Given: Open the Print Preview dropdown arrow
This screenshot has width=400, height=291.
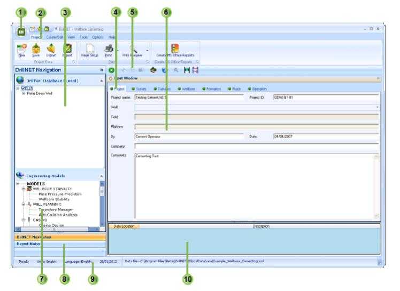Looking at the screenshot, I should (x=147, y=50).
